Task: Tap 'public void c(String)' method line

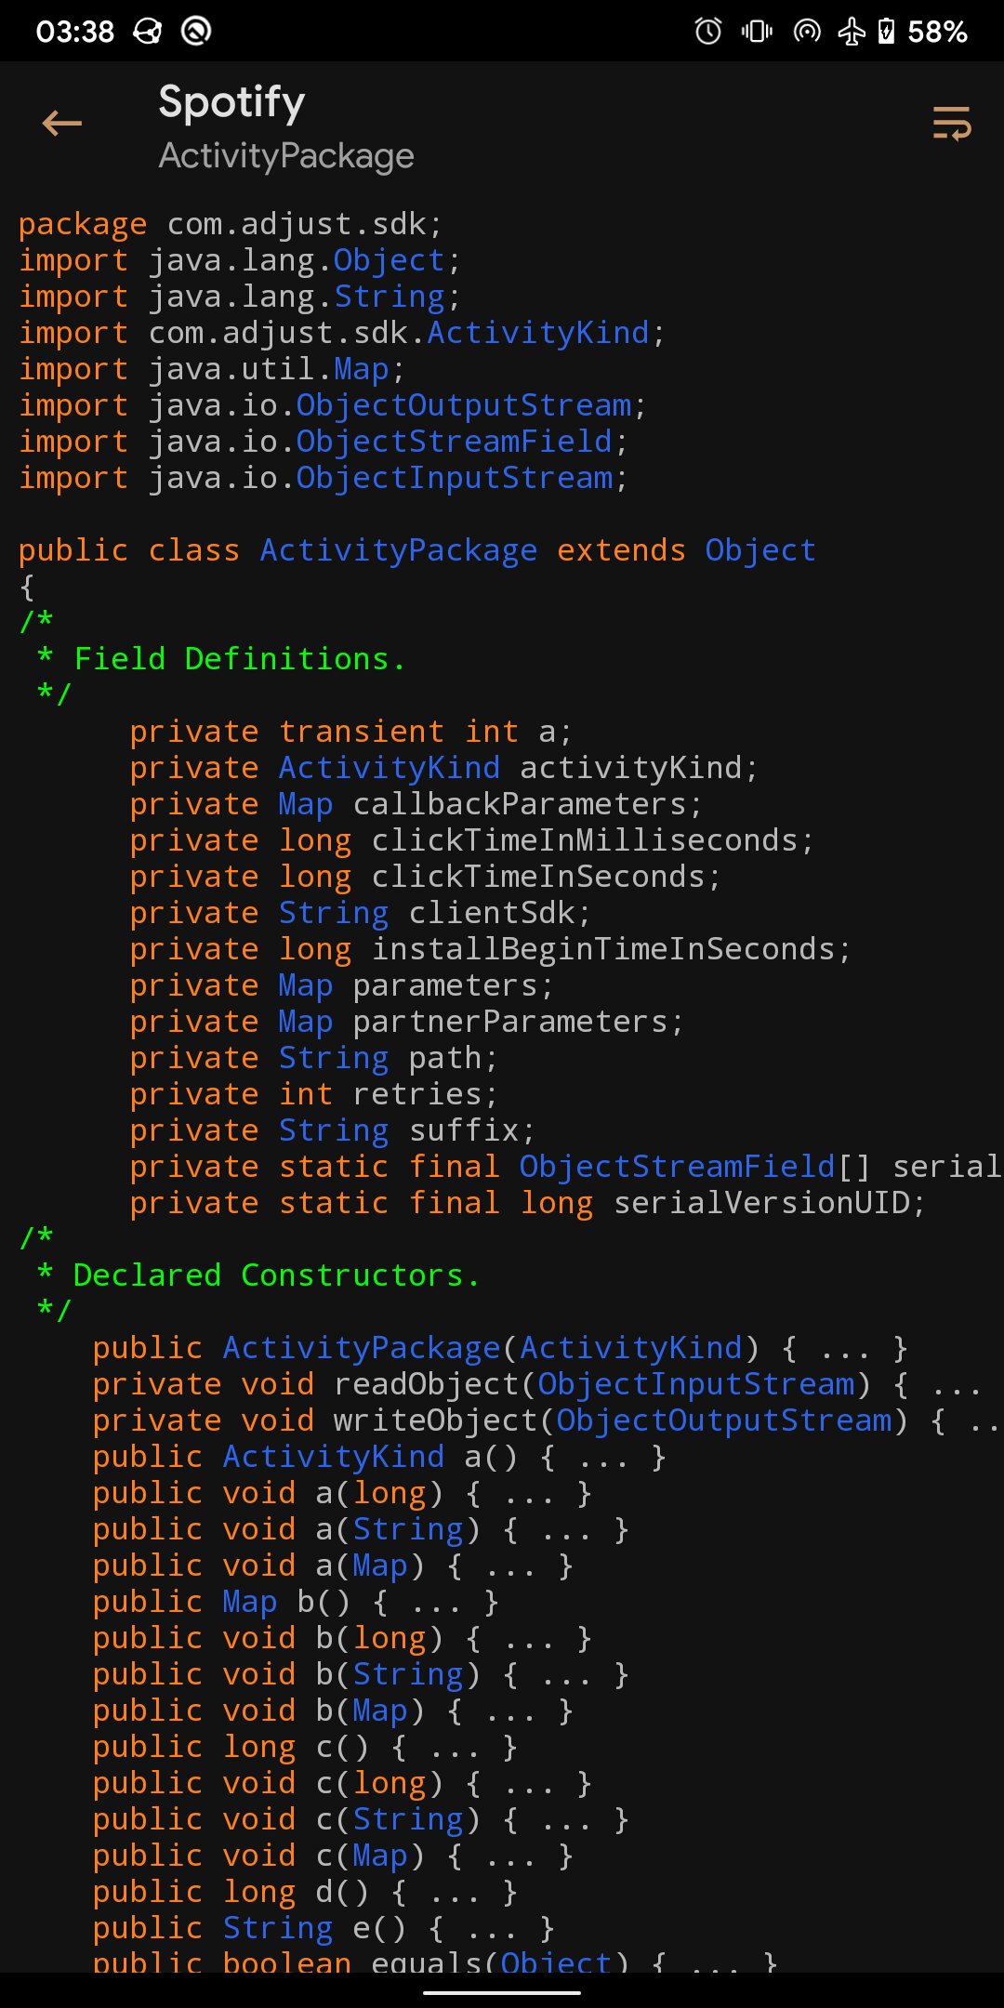Action: [x=361, y=1819]
